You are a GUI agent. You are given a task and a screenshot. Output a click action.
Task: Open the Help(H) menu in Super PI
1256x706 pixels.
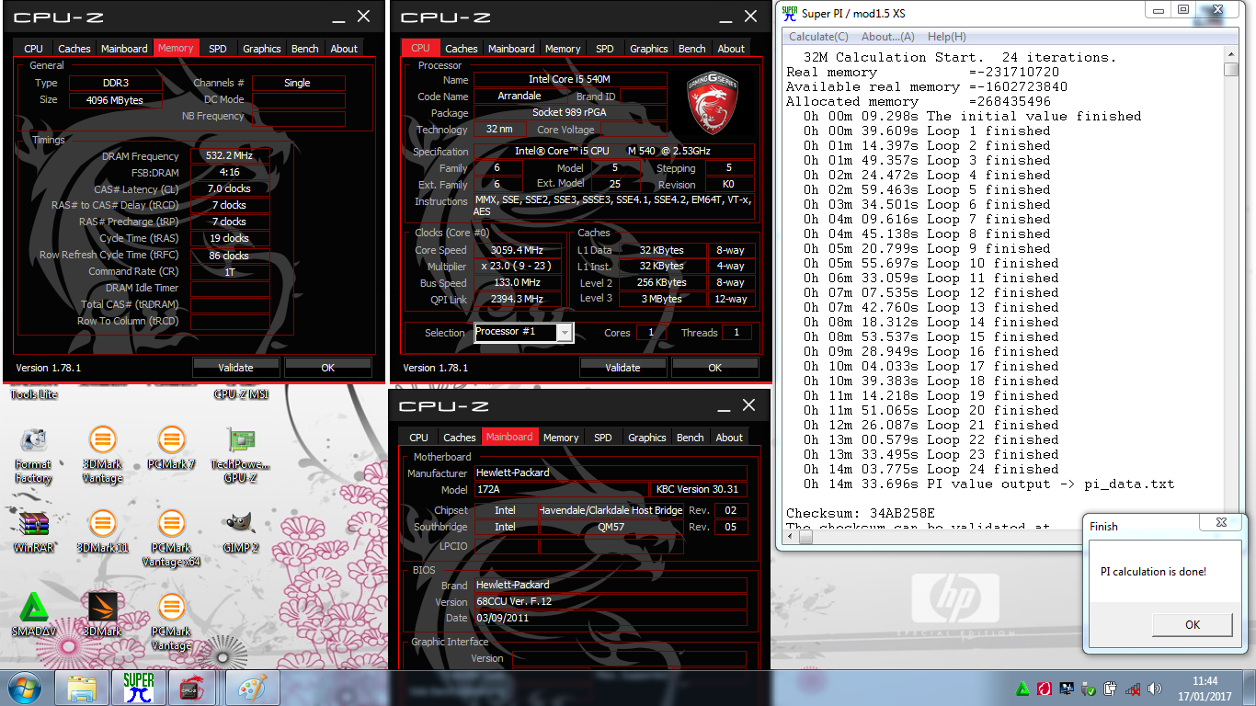coord(946,37)
